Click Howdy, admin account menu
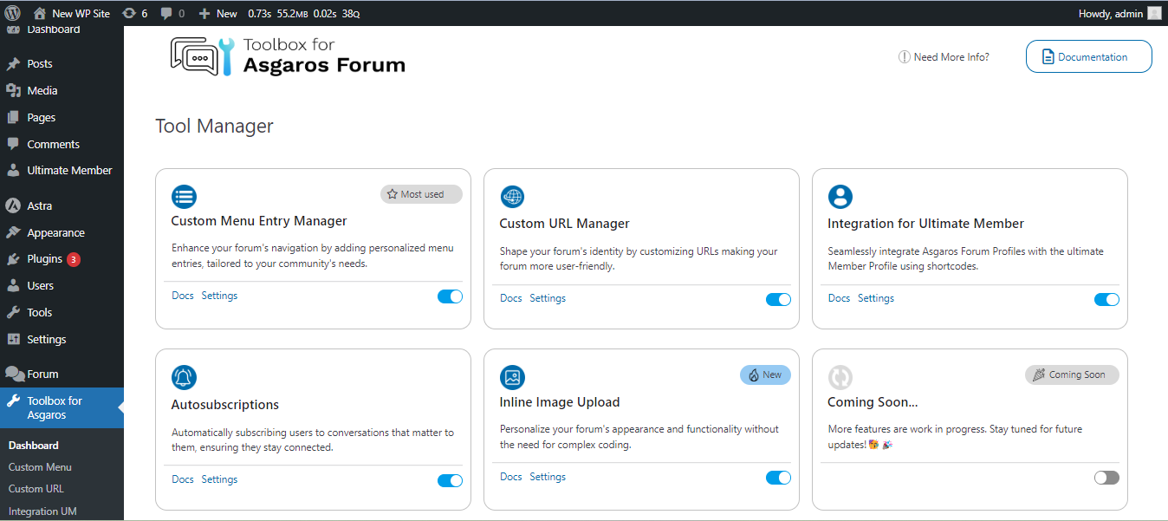Image resolution: width=1168 pixels, height=521 pixels. click(1110, 13)
